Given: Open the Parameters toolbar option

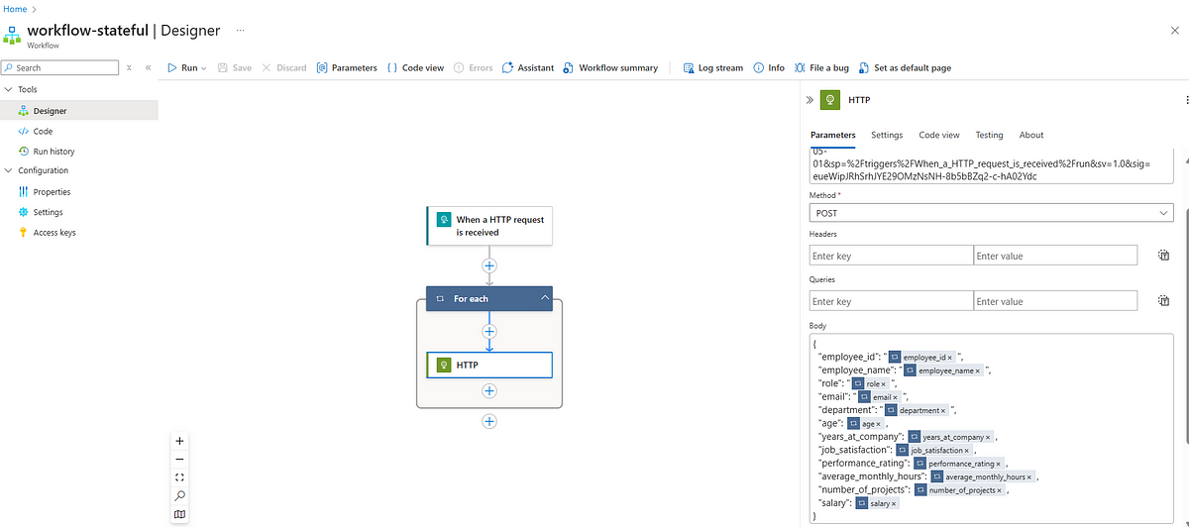Looking at the screenshot, I should pos(347,67).
